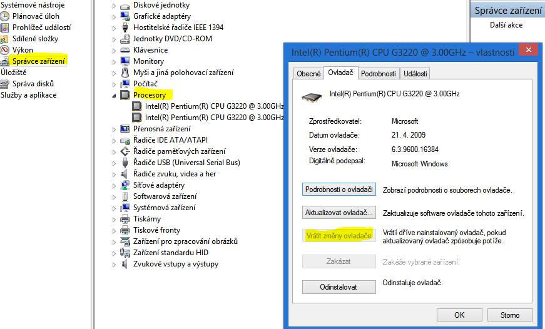Click Aktualizovat ovladač button
Screen dimensions: 545x329
click(339, 213)
